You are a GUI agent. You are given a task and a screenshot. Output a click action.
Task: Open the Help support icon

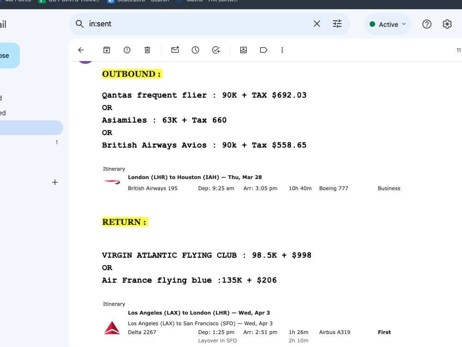(426, 24)
